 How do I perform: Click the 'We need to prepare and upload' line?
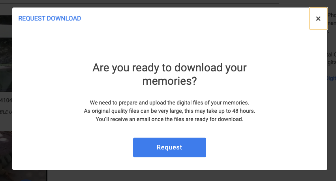(x=169, y=103)
